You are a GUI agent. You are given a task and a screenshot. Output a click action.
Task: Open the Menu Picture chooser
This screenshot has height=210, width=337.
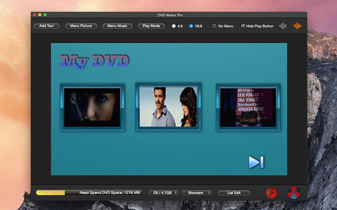(81, 26)
